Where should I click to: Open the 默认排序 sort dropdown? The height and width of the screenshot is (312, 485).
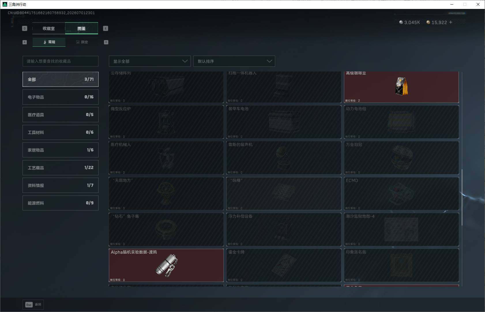tap(234, 61)
